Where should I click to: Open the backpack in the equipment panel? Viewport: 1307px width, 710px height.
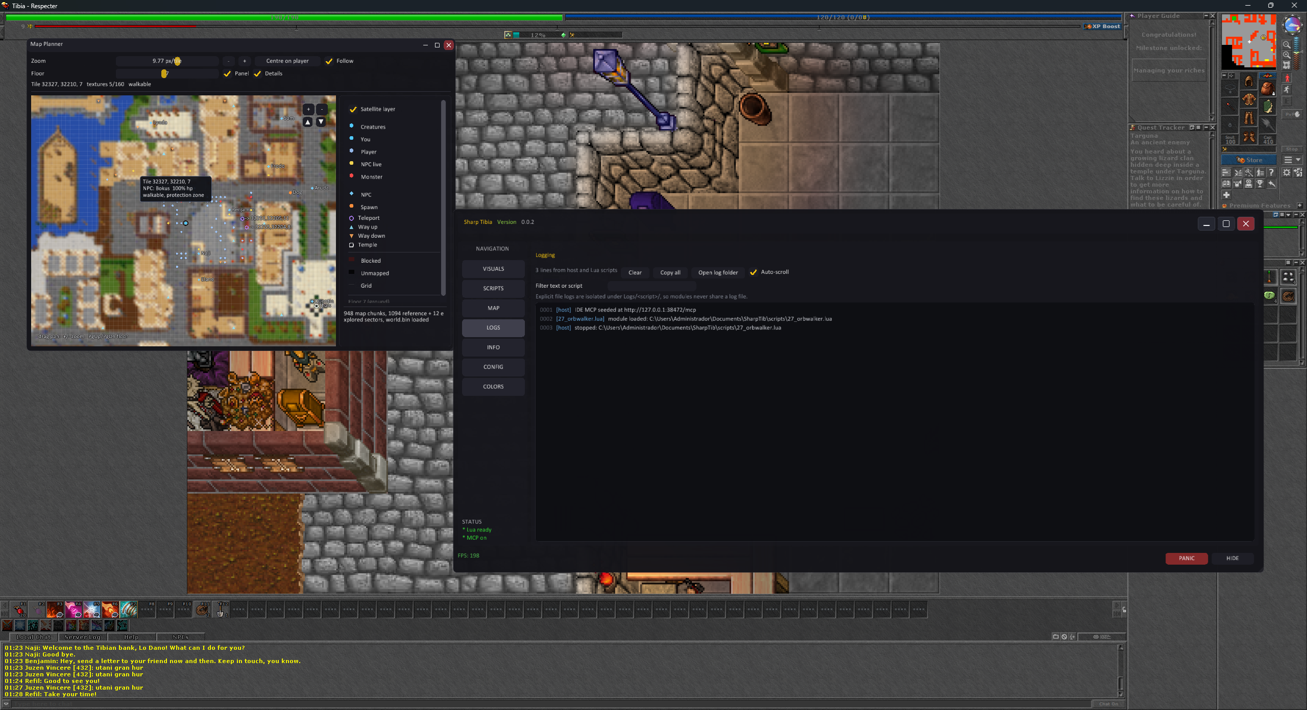[1268, 88]
